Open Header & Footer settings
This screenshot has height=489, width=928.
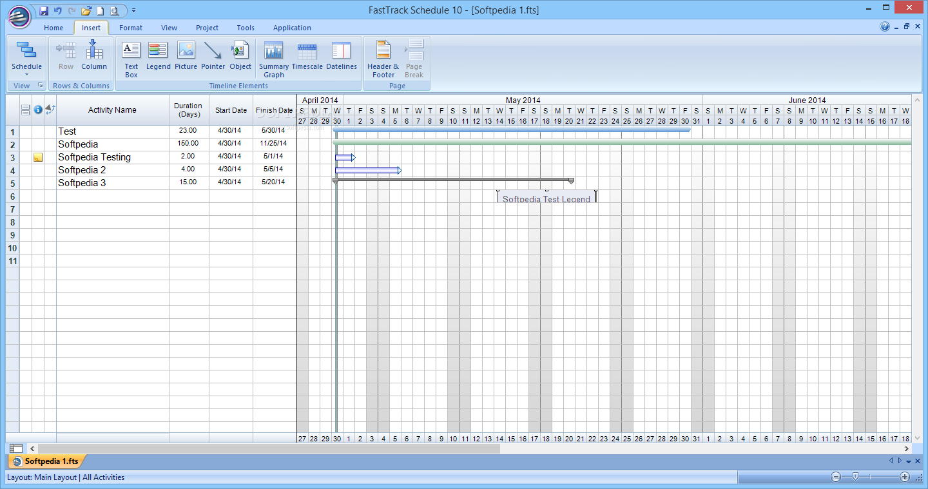tap(383, 59)
